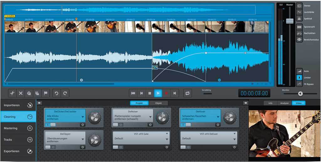The width and height of the screenshot is (321, 162).
Task: Click the Spuranzahl track count icon
Action: click(x=299, y=27)
